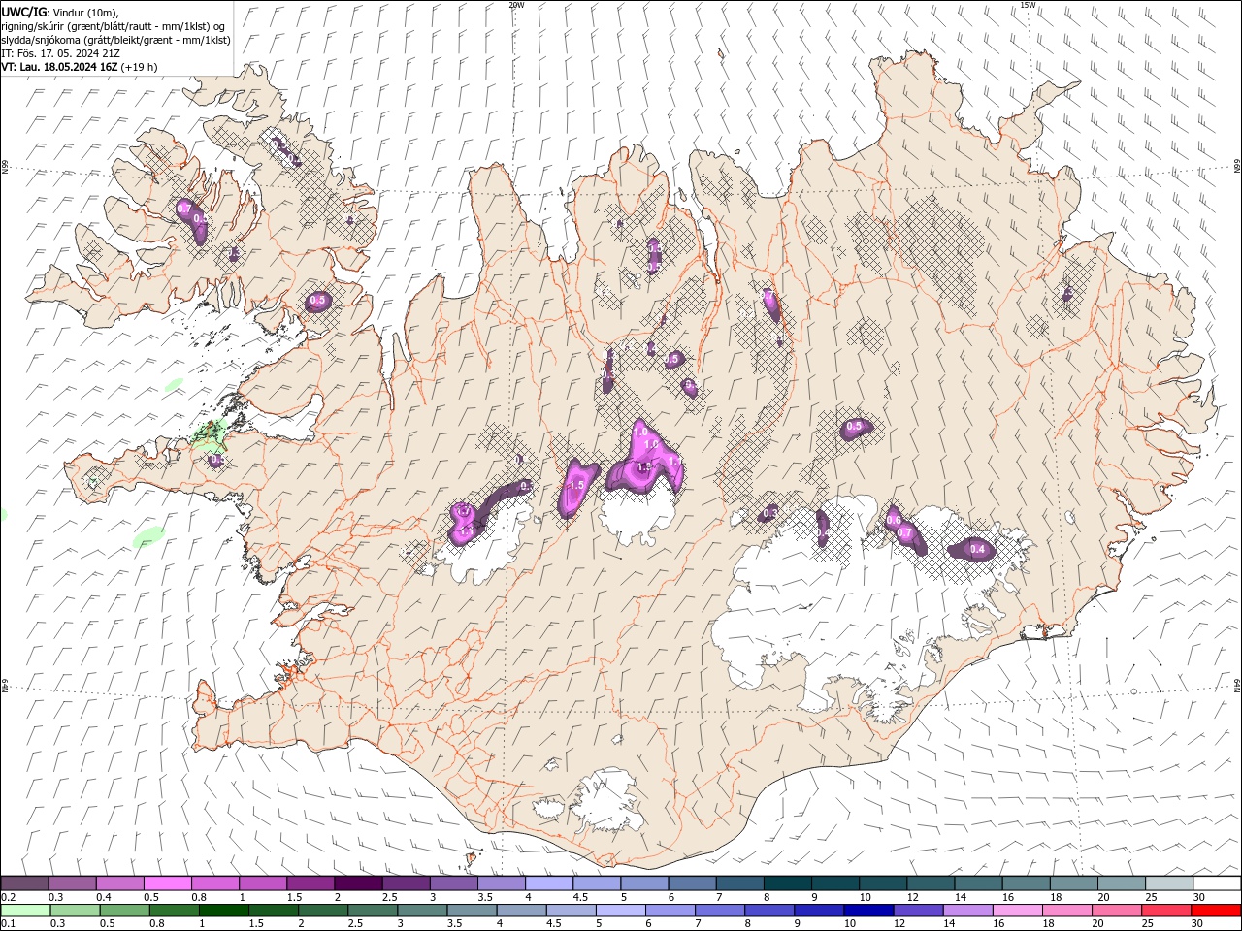
Task: Pick lavender lower swatch 14–16
Action: (966, 911)
